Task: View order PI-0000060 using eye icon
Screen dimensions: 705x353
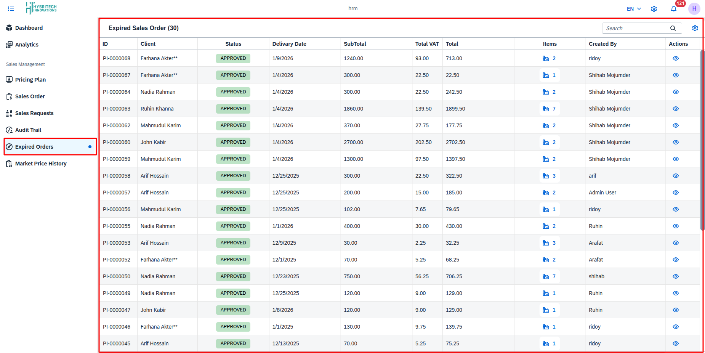Action: coord(676,142)
